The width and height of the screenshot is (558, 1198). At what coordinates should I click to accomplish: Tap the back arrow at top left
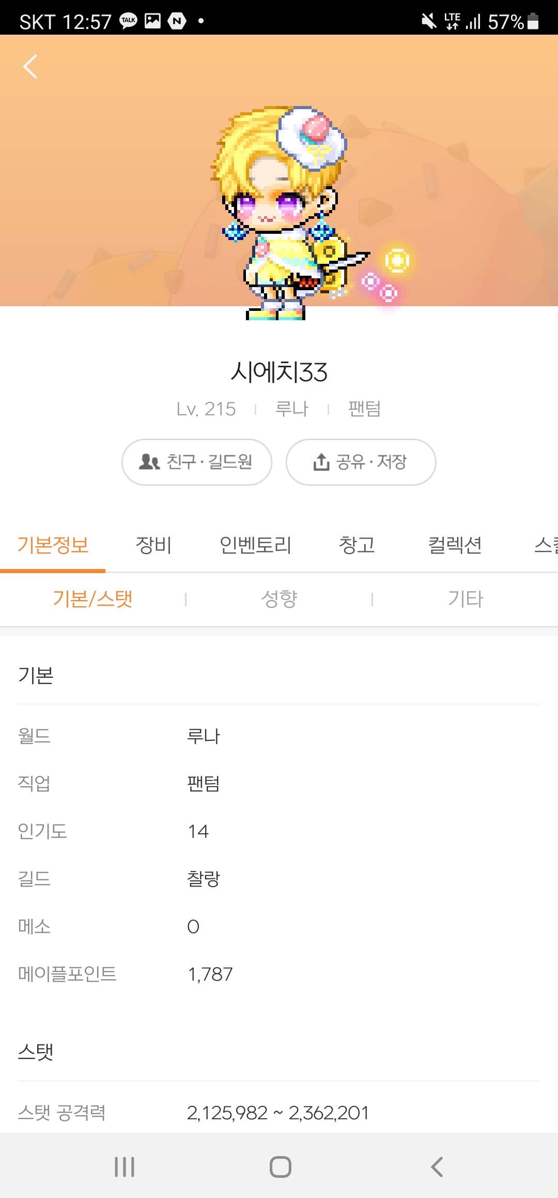(x=30, y=67)
